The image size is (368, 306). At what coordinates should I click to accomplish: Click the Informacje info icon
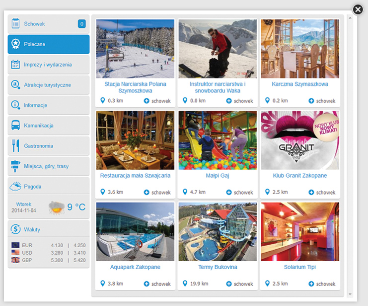point(15,105)
